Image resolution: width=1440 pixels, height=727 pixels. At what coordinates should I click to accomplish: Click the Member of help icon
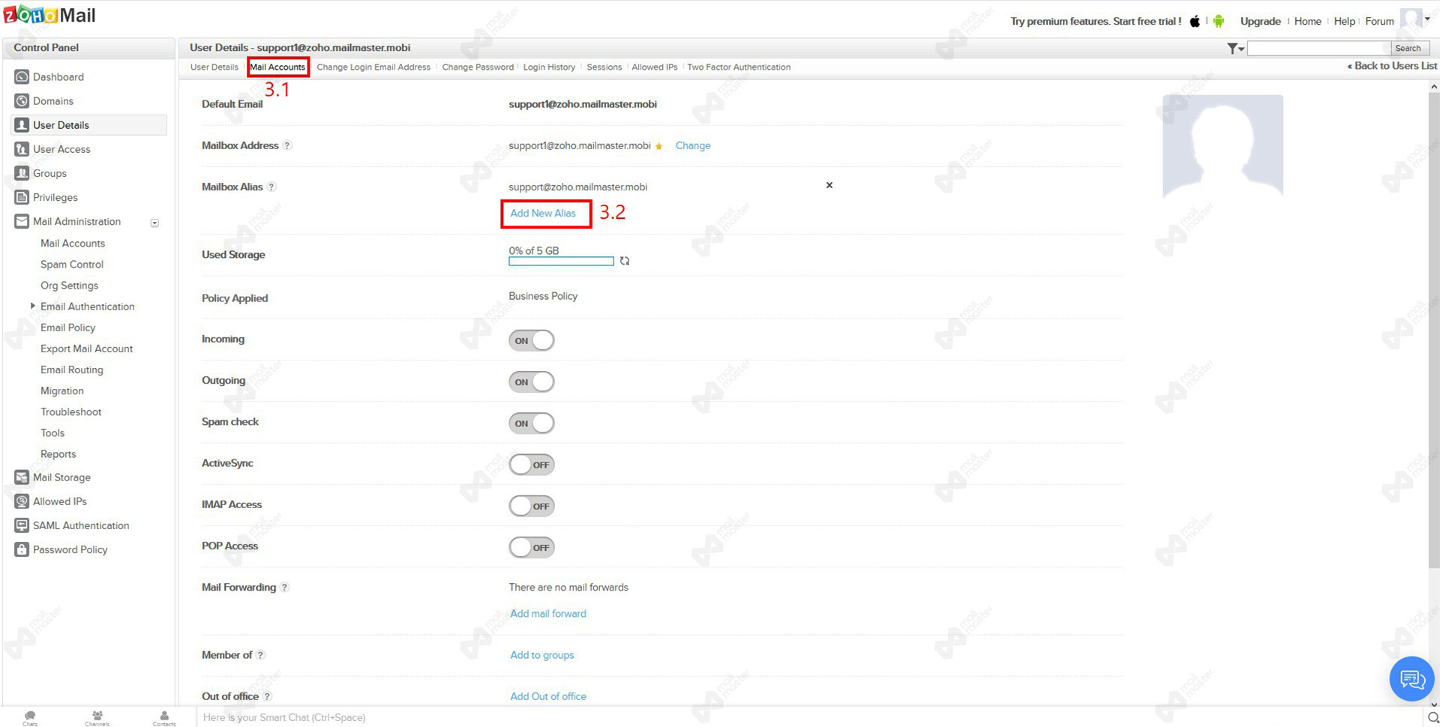pos(260,655)
